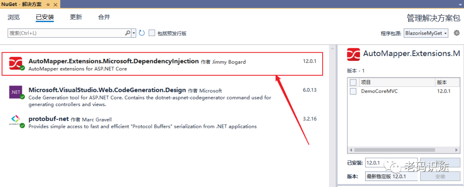Focus the package search input field

click(x=66, y=33)
